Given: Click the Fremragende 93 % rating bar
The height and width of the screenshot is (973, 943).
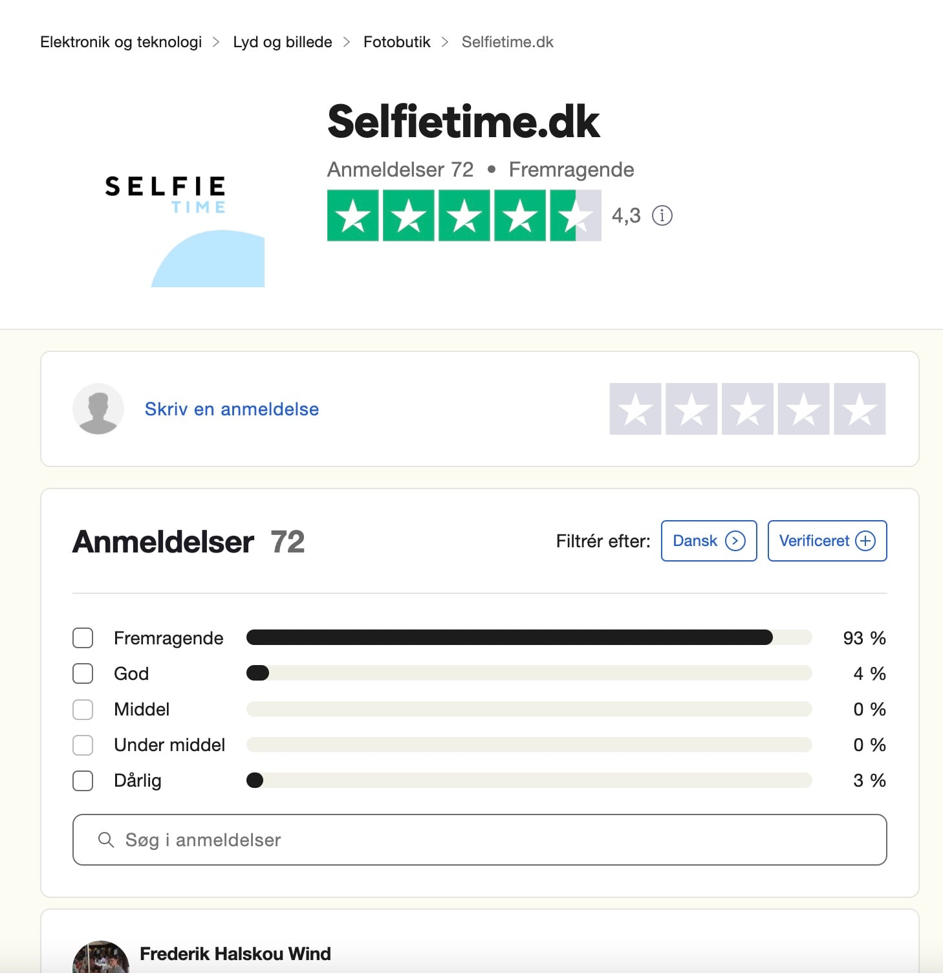Looking at the screenshot, I should [528, 638].
